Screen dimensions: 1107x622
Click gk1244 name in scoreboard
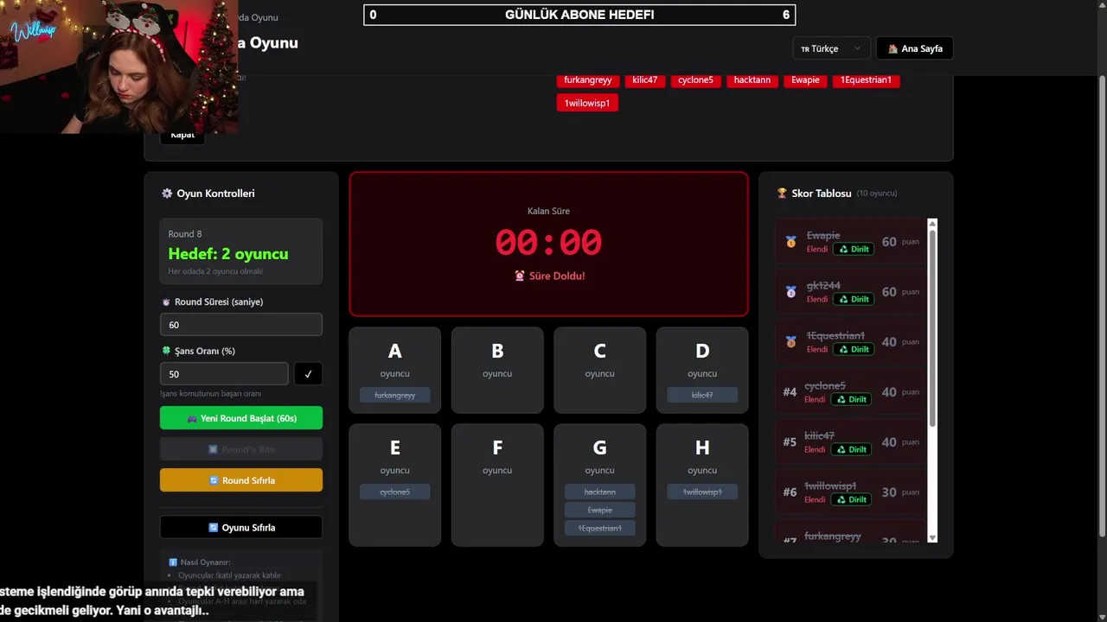click(x=823, y=285)
